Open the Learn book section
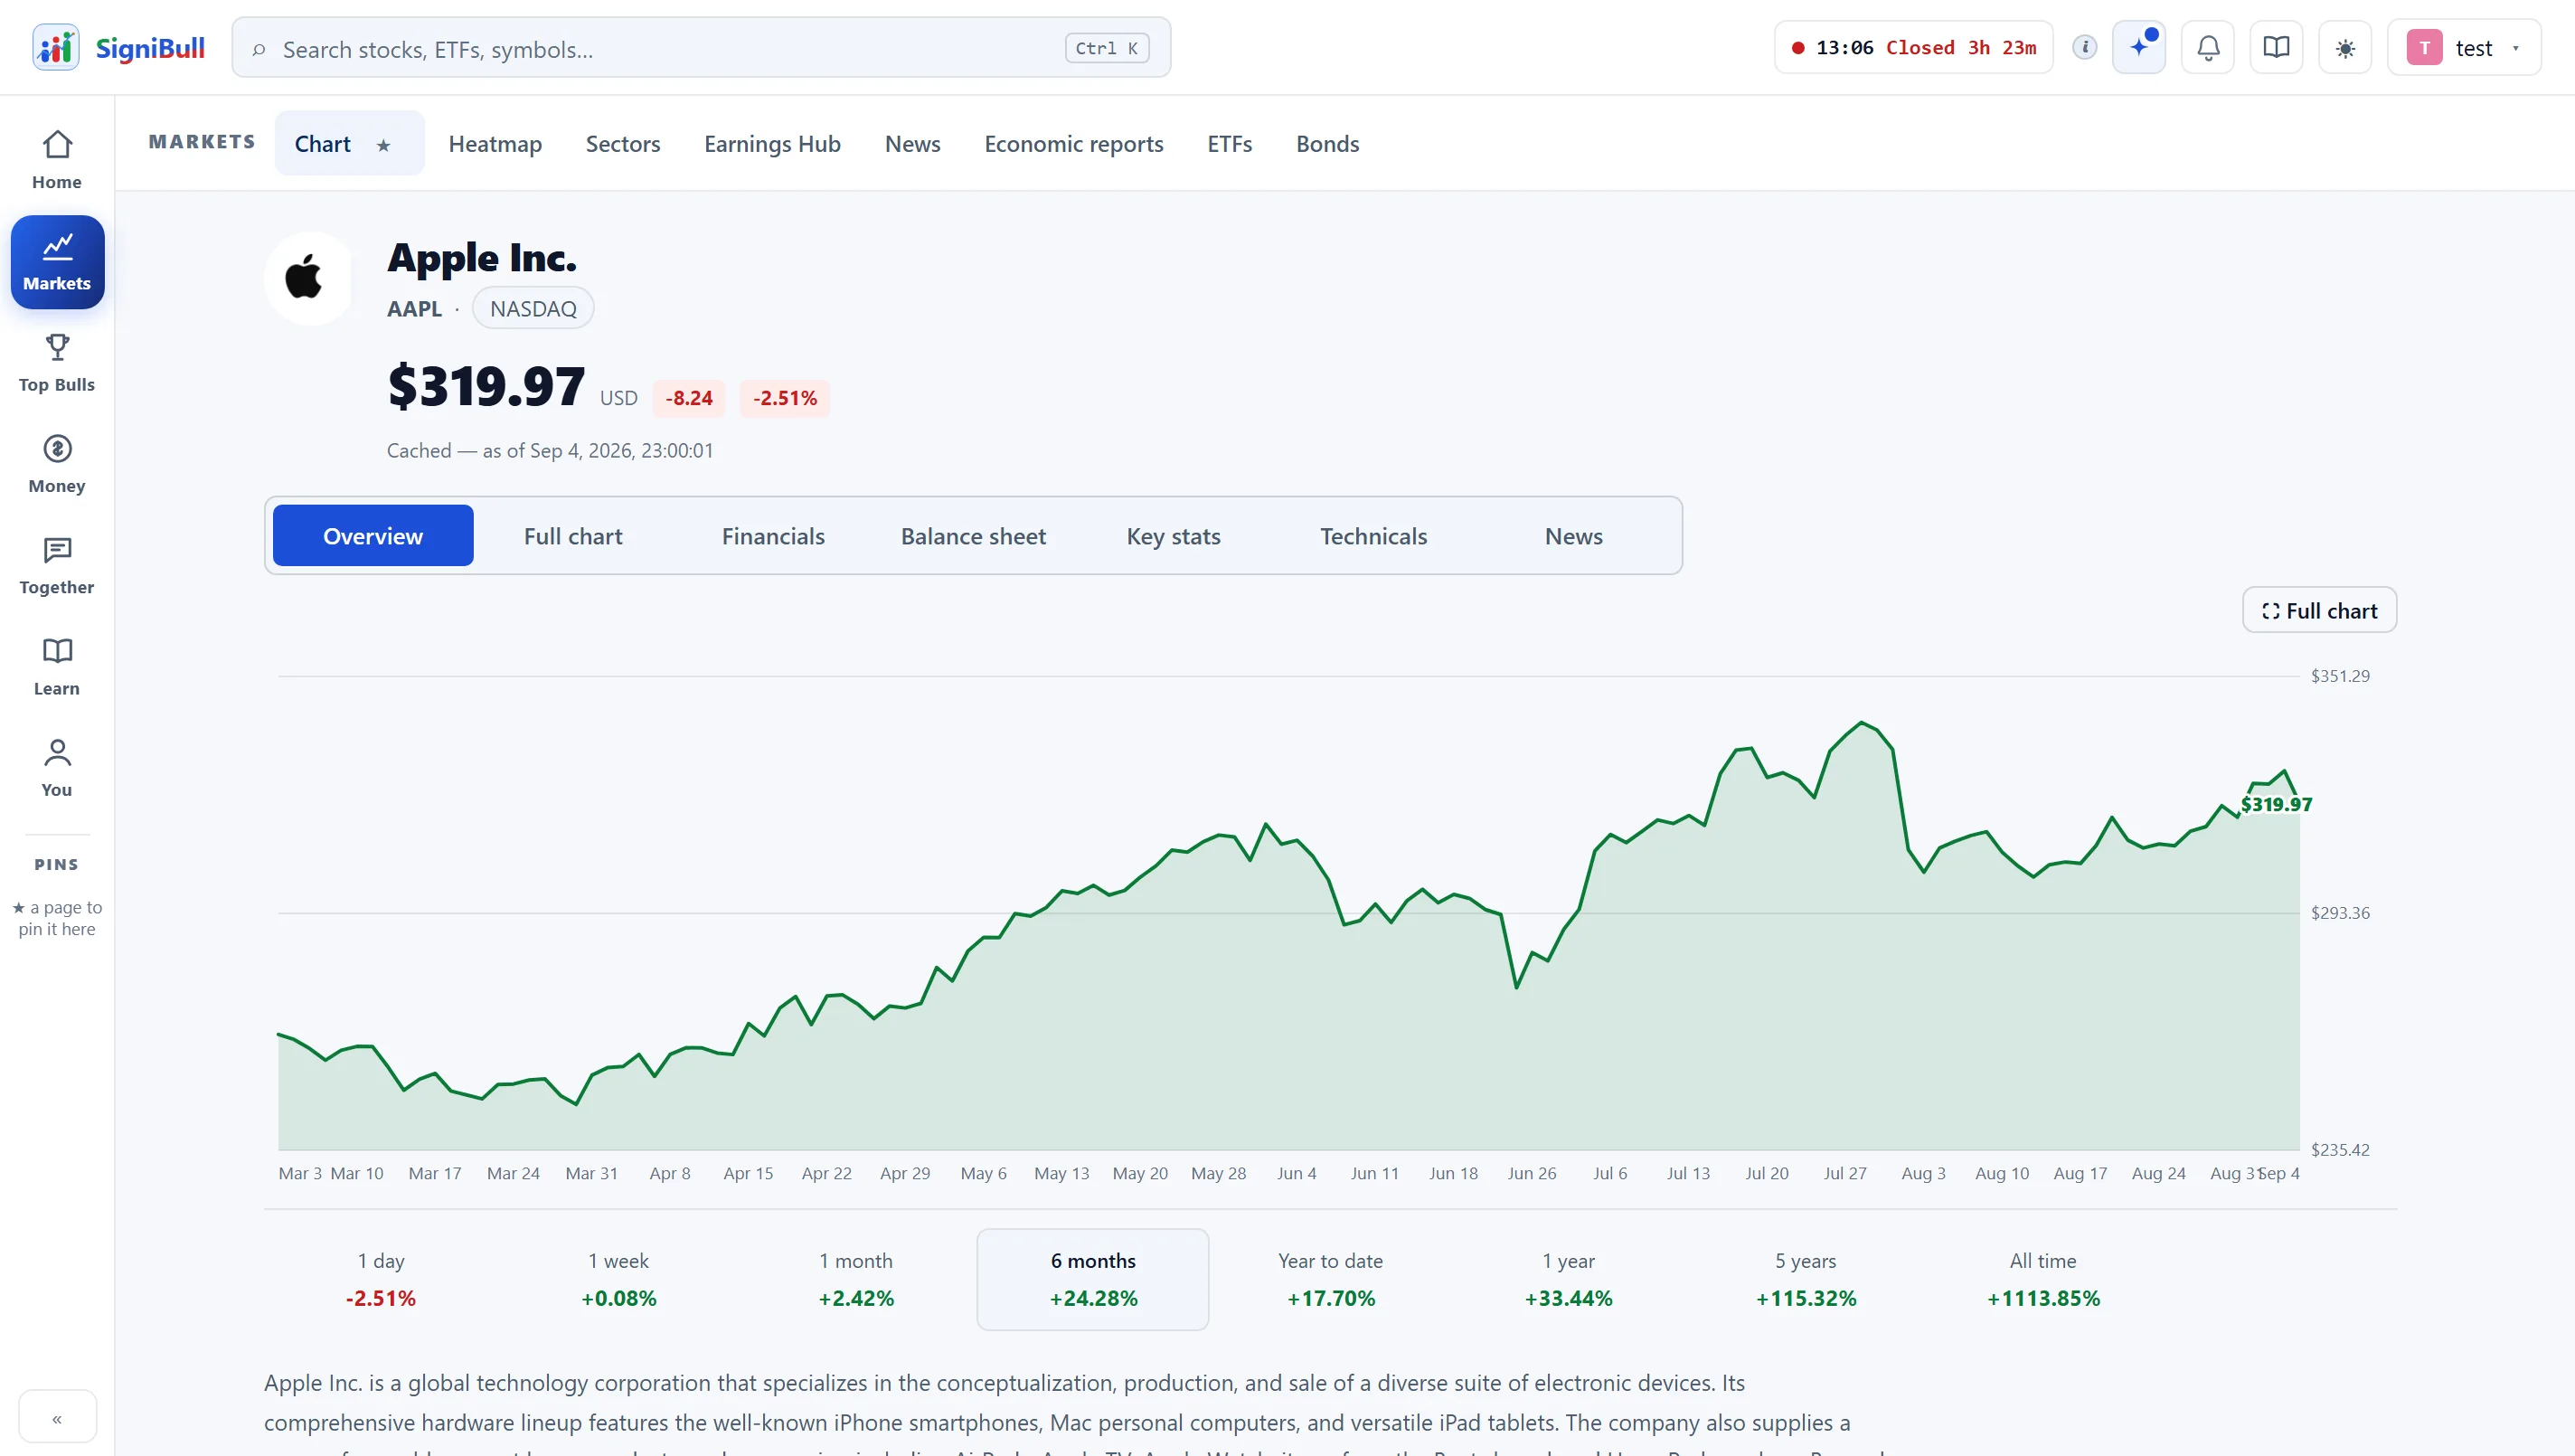 57,666
